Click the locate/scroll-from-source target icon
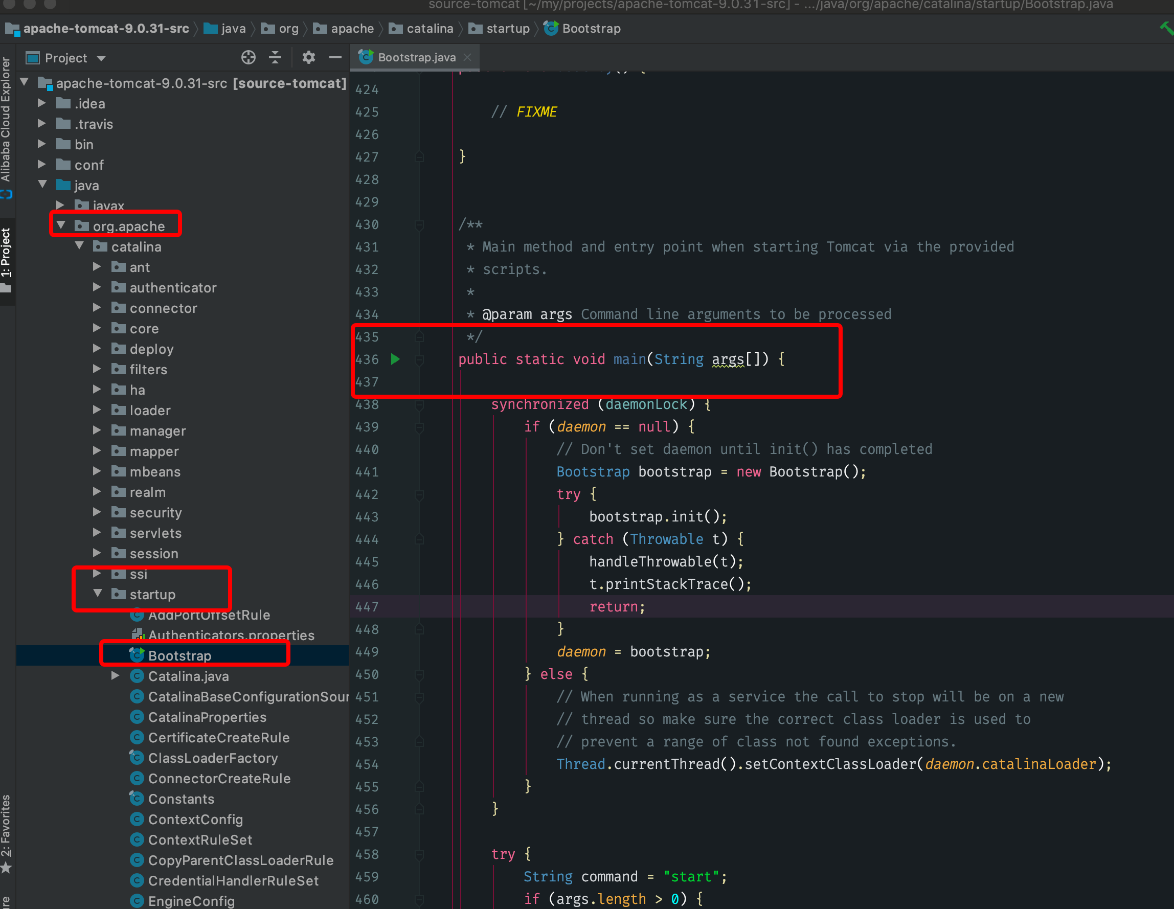This screenshot has width=1174, height=909. pos(249,57)
